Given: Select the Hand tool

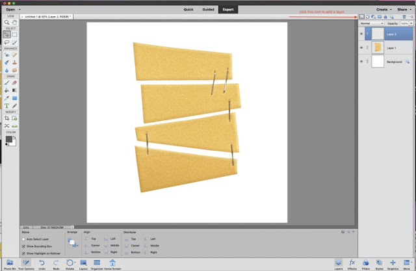Looking at the screenshot, I should coord(14,23).
